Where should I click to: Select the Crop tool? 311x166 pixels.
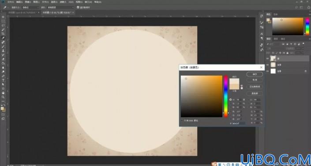[x=3, y=34]
